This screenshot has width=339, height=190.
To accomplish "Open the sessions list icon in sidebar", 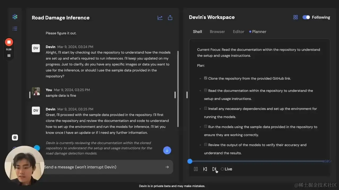I will click(15, 28).
